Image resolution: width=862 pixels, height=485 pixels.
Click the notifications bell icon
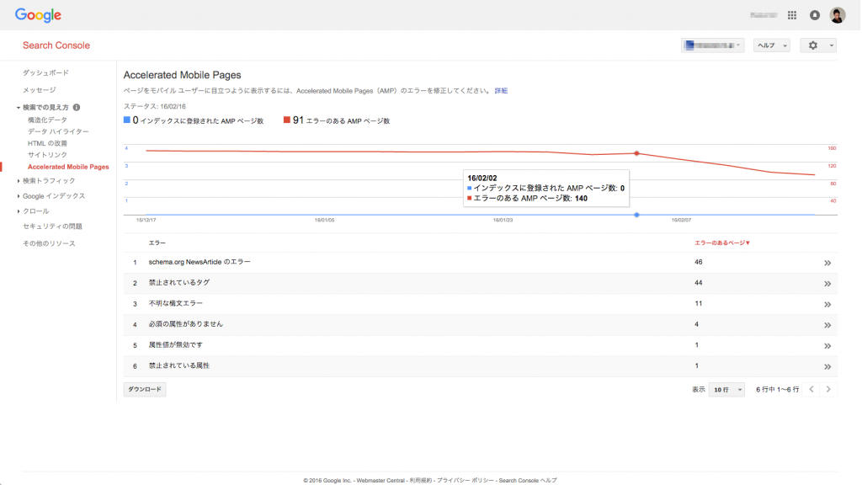(813, 14)
